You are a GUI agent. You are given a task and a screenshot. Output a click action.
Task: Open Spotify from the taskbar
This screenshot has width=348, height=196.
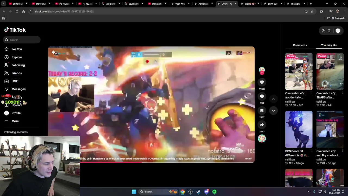coord(215,192)
